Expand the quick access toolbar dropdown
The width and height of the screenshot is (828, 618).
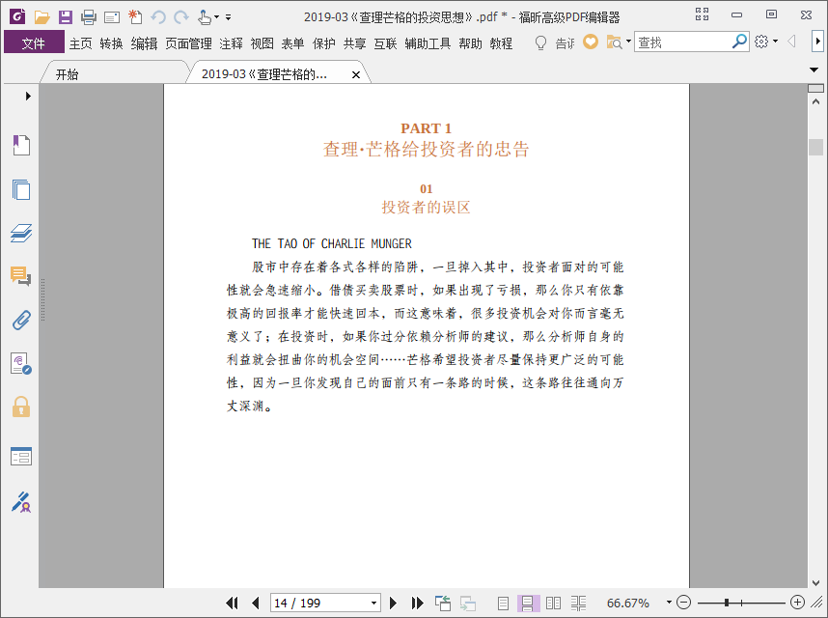tap(228, 17)
